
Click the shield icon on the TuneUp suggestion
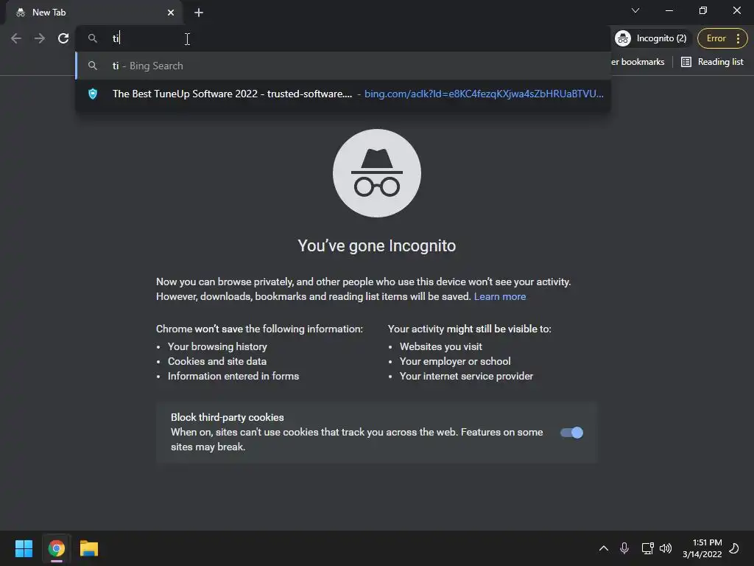93,94
